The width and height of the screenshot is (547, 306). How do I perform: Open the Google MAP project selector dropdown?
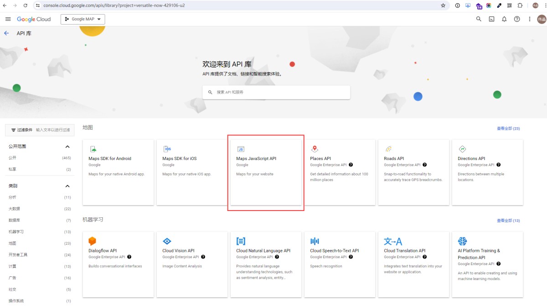click(x=83, y=19)
